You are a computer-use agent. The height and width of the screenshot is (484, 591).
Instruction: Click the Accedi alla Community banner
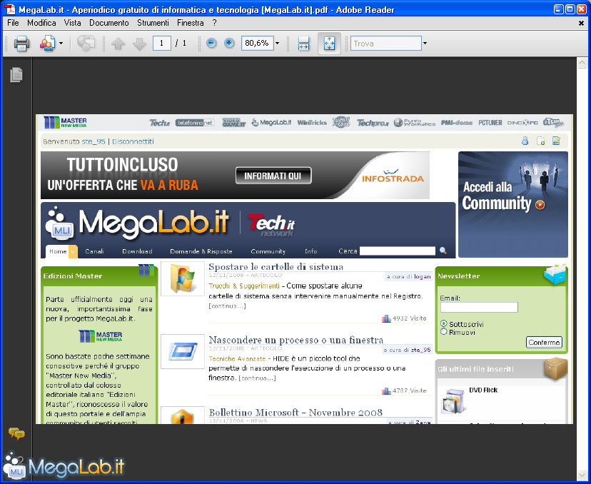[x=513, y=205]
